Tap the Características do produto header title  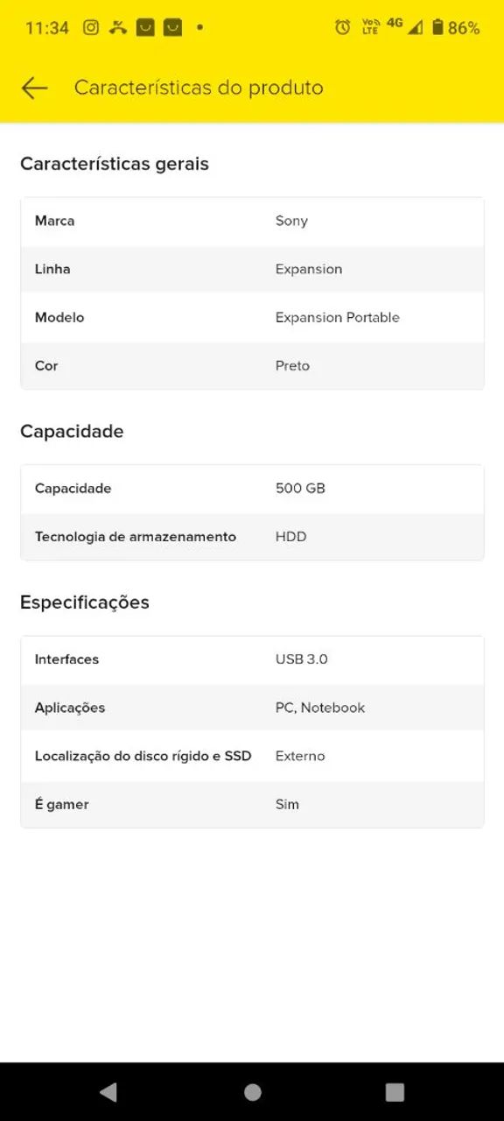[x=199, y=88]
